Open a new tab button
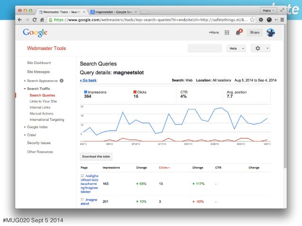The image size is (302, 226). [x=145, y=12]
